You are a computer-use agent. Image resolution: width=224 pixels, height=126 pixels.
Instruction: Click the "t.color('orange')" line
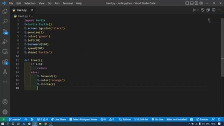click(x=51, y=80)
